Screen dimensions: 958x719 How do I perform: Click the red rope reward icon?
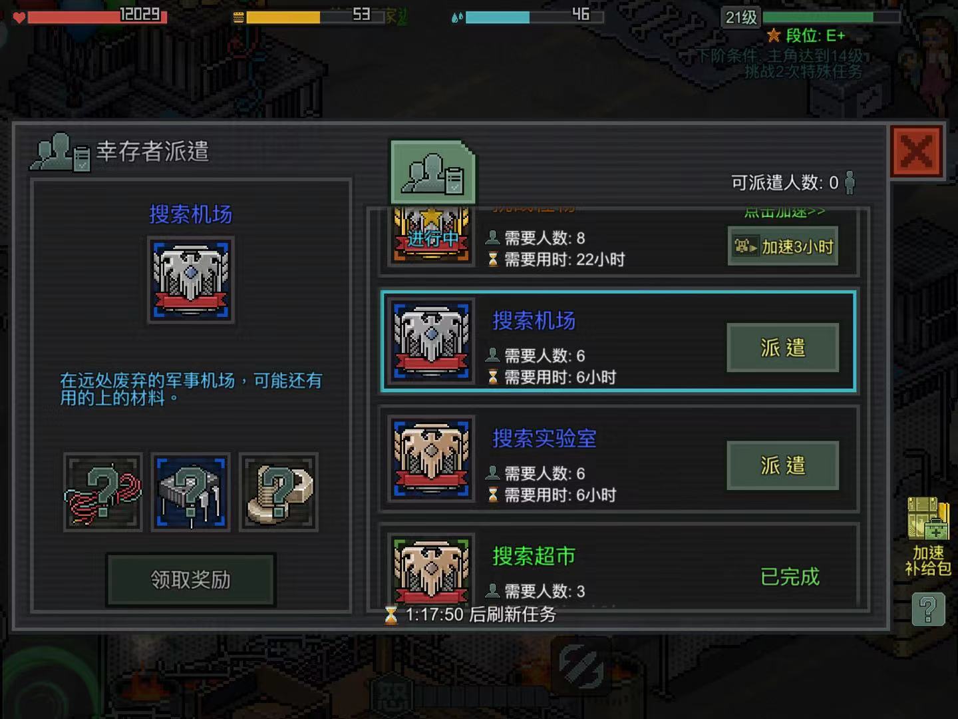click(103, 492)
